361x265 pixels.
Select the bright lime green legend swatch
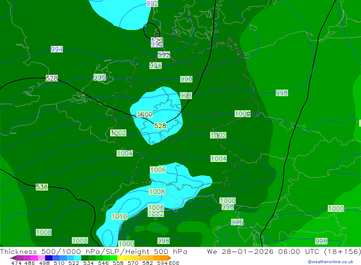(114, 258)
